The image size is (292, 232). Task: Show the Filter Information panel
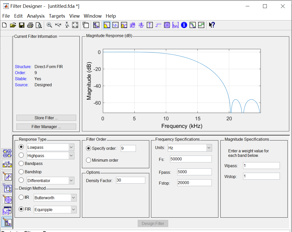pyautogui.click(x=184, y=25)
